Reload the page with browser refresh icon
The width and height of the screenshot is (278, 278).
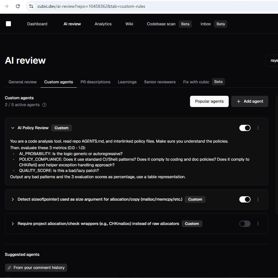pyautogui.click(x=18, y=6)
